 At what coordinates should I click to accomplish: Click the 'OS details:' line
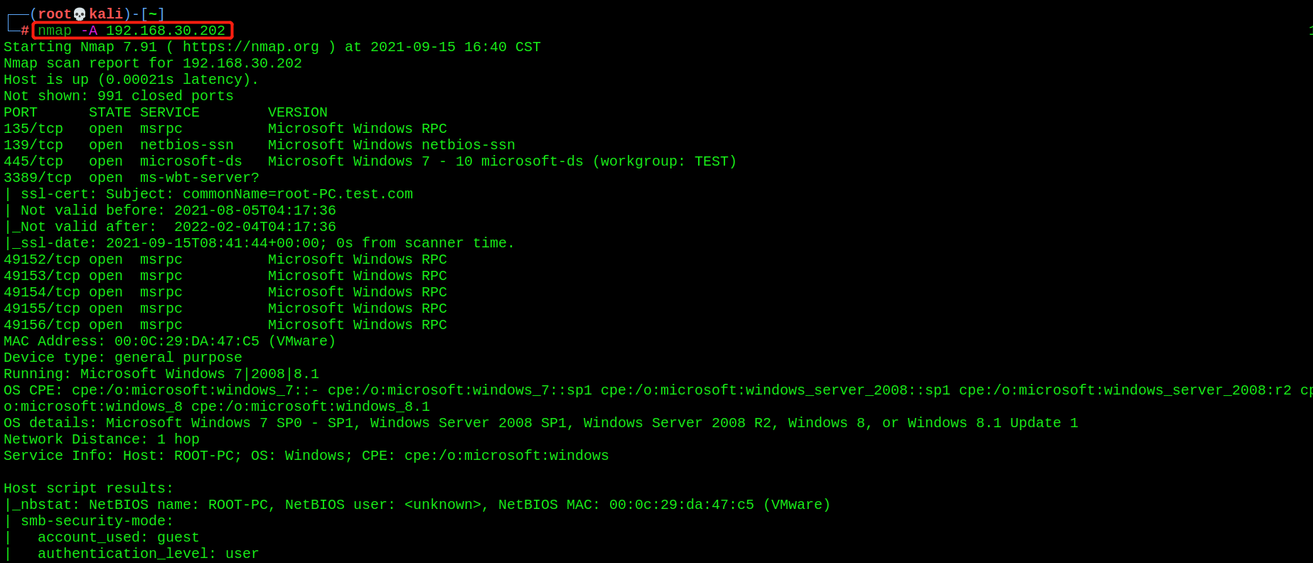pos(541,423)
